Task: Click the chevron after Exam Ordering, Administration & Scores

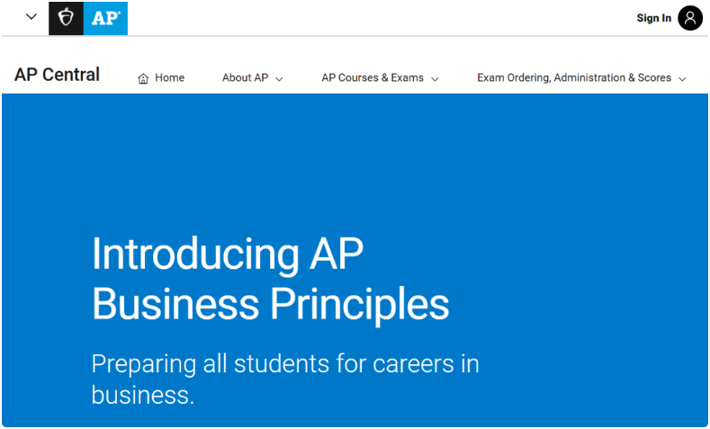Action: coord(682,79)
